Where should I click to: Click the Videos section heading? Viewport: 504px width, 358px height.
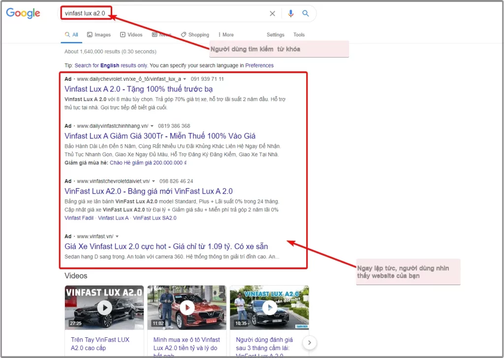tap(76, 276)
